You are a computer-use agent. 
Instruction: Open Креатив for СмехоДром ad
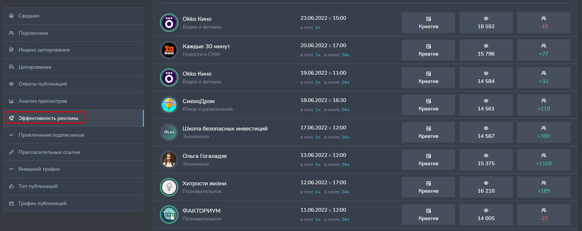(x=428, y=105)
